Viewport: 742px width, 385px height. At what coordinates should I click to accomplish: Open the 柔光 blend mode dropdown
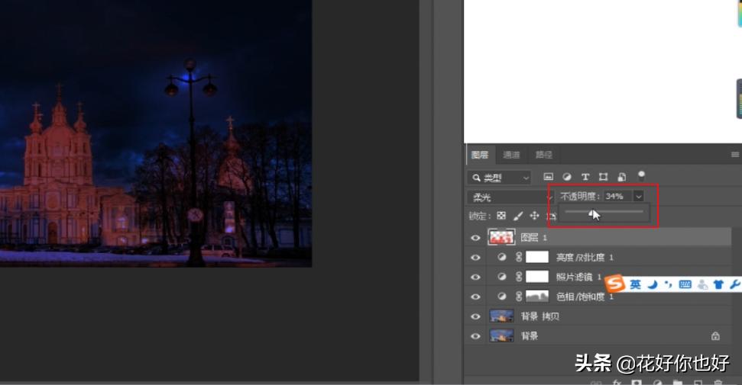(508, 197)
